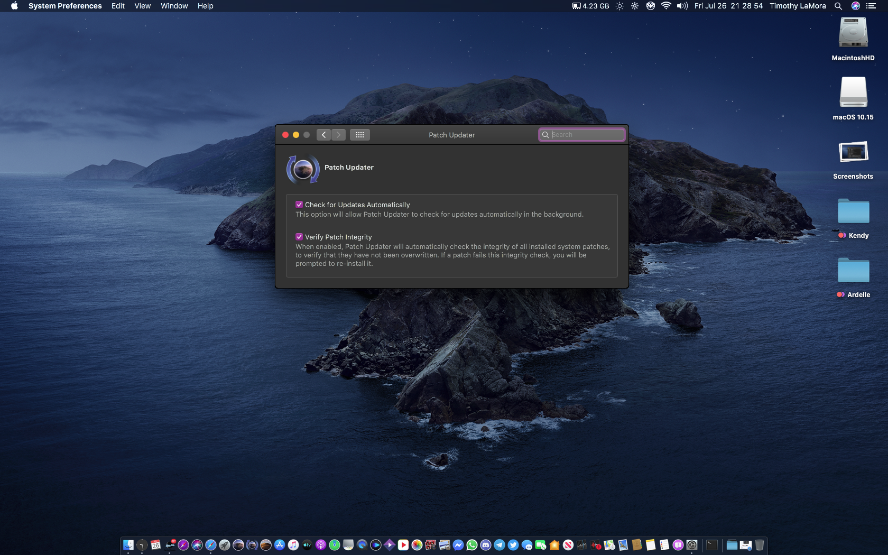Open the Wi-Fi status menu
The image size is (888, 555).
coord(666,6)
